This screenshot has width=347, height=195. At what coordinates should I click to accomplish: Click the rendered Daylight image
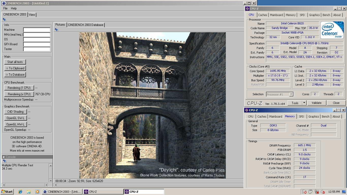pyautogui.click(x=152, y=105)
